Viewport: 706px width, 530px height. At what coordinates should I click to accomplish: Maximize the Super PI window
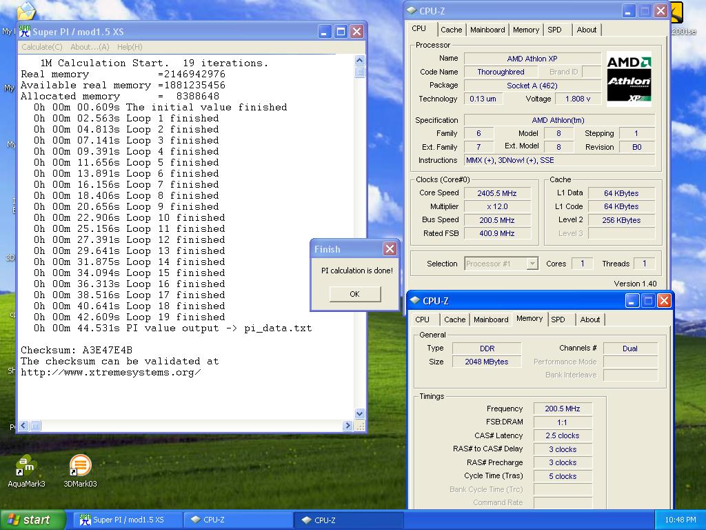coord(341,32)
